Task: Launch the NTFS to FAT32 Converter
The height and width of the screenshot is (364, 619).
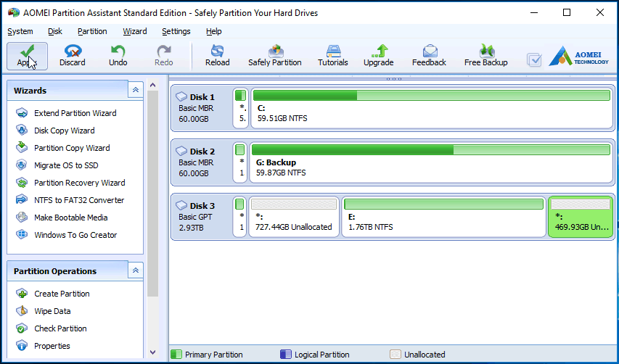Action: (x=70, y=200)
